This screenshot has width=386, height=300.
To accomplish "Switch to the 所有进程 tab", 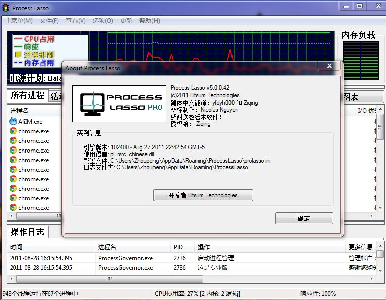I will point(27,95).
